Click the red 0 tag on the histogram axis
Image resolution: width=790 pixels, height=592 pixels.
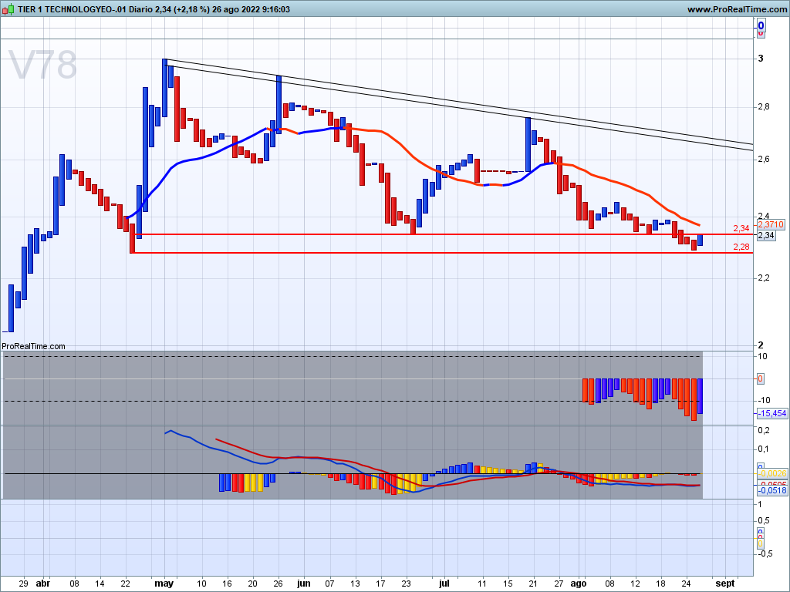point(760,378)
